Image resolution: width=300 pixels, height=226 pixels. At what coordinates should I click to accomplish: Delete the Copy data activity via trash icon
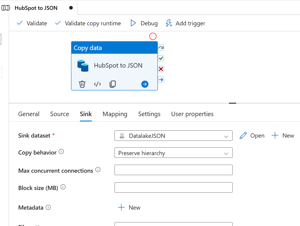click(x=82, y=84)
